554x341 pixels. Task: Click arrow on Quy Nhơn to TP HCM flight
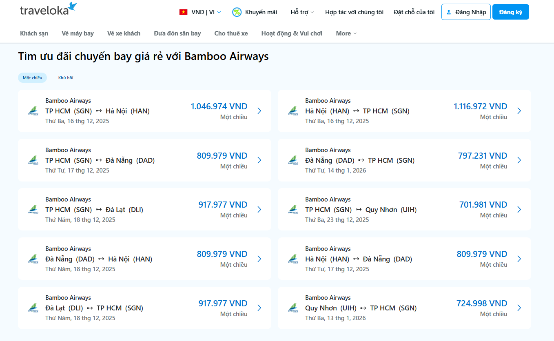click(x=519, y=308)
